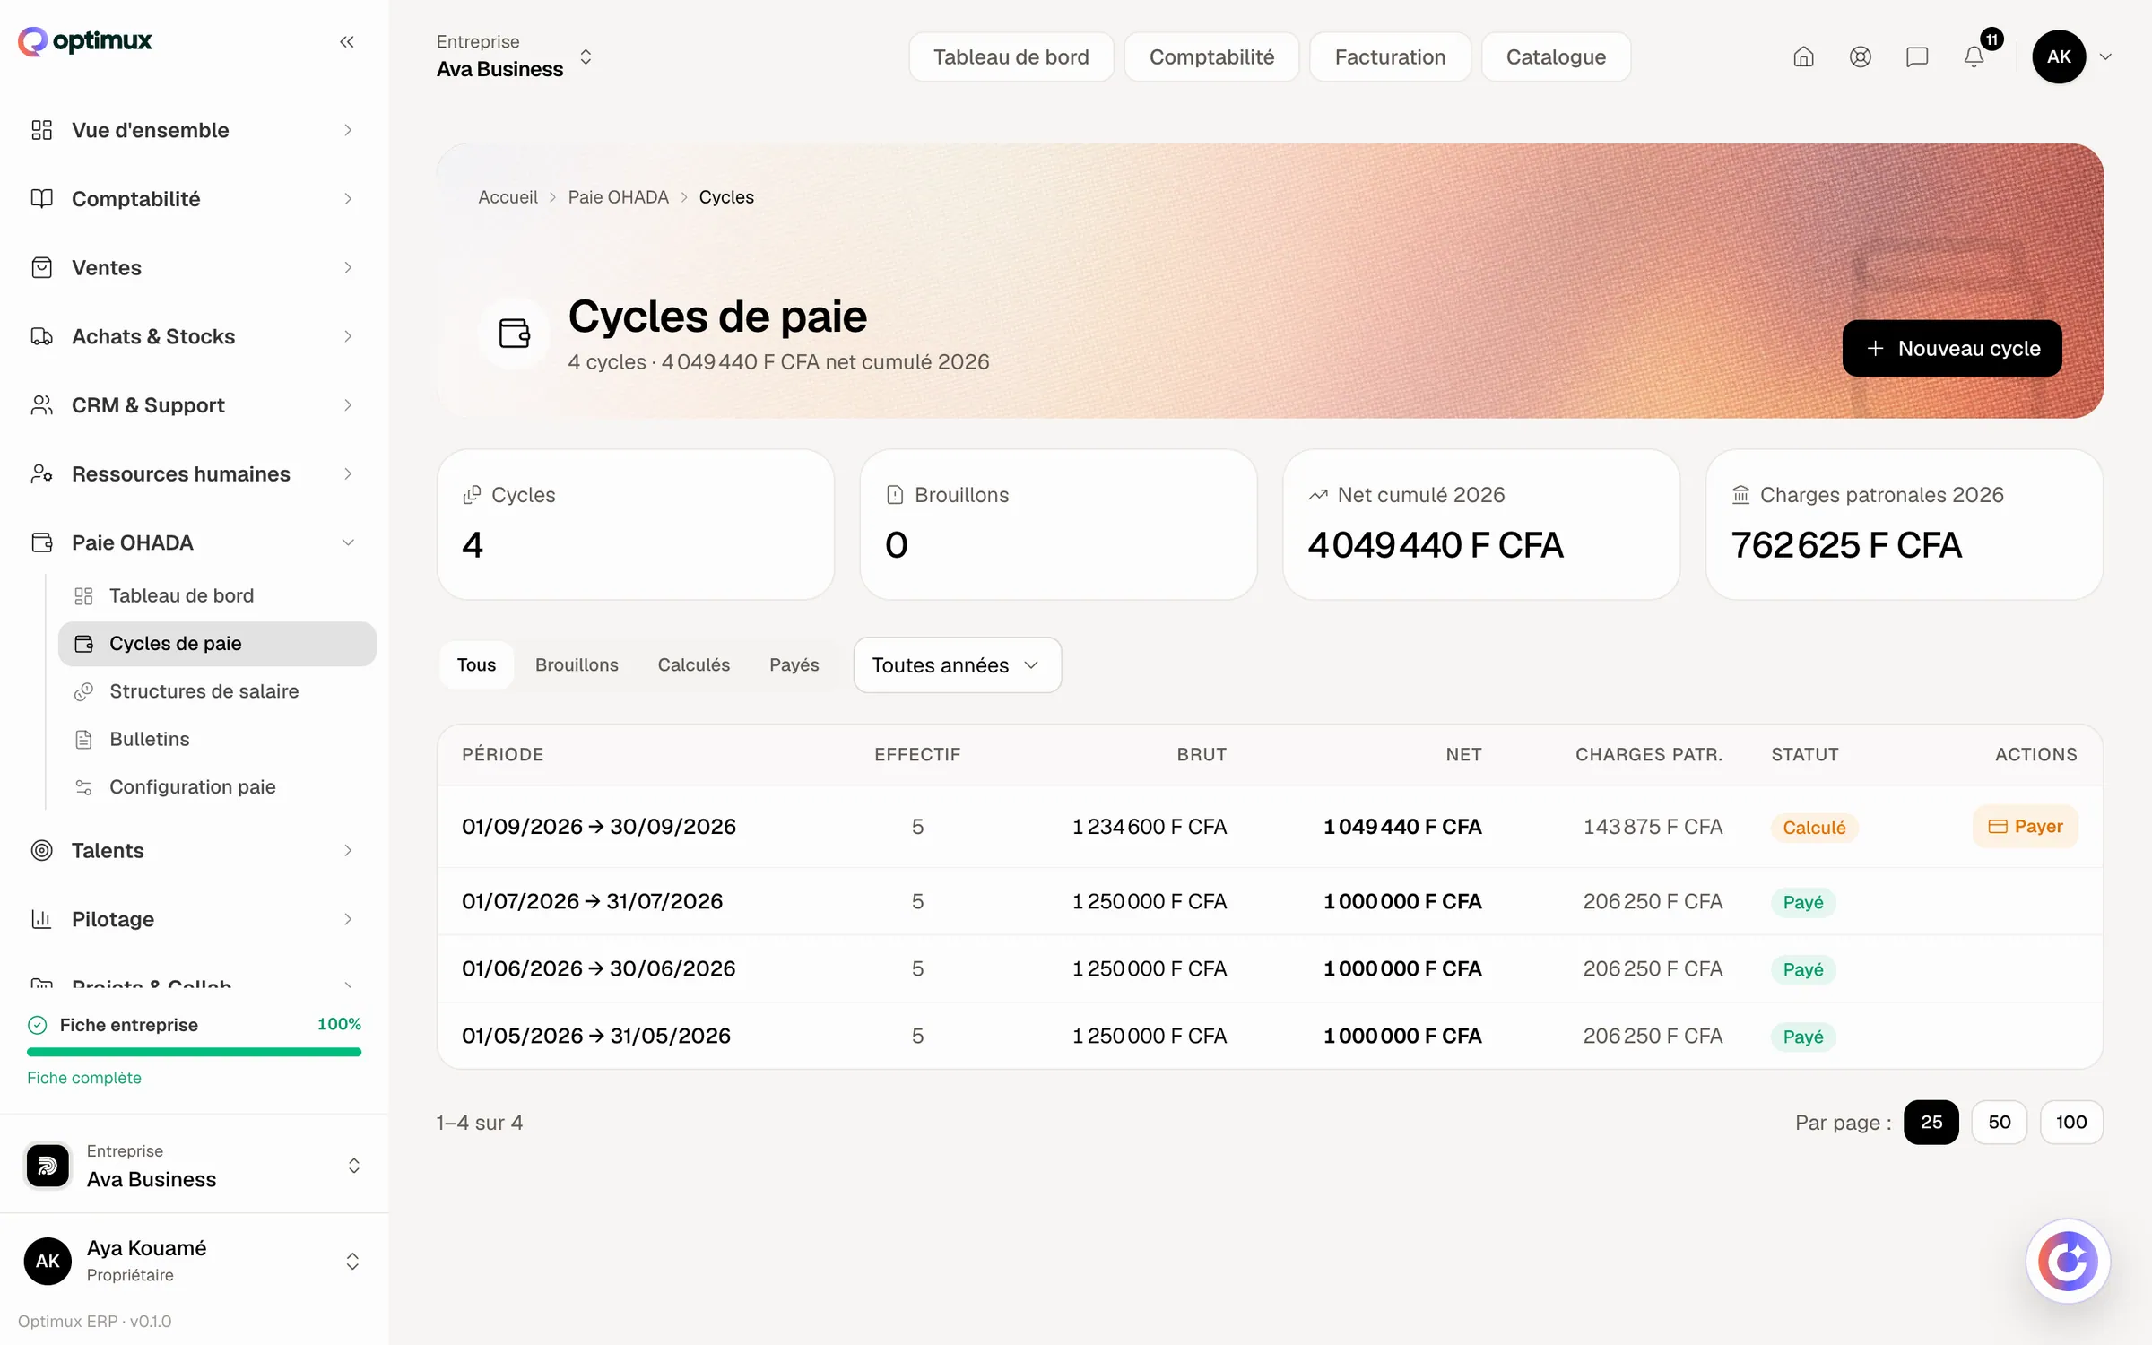Expand the CRM & Support section
The image size is (2152, 1345).
coord(194,405)
